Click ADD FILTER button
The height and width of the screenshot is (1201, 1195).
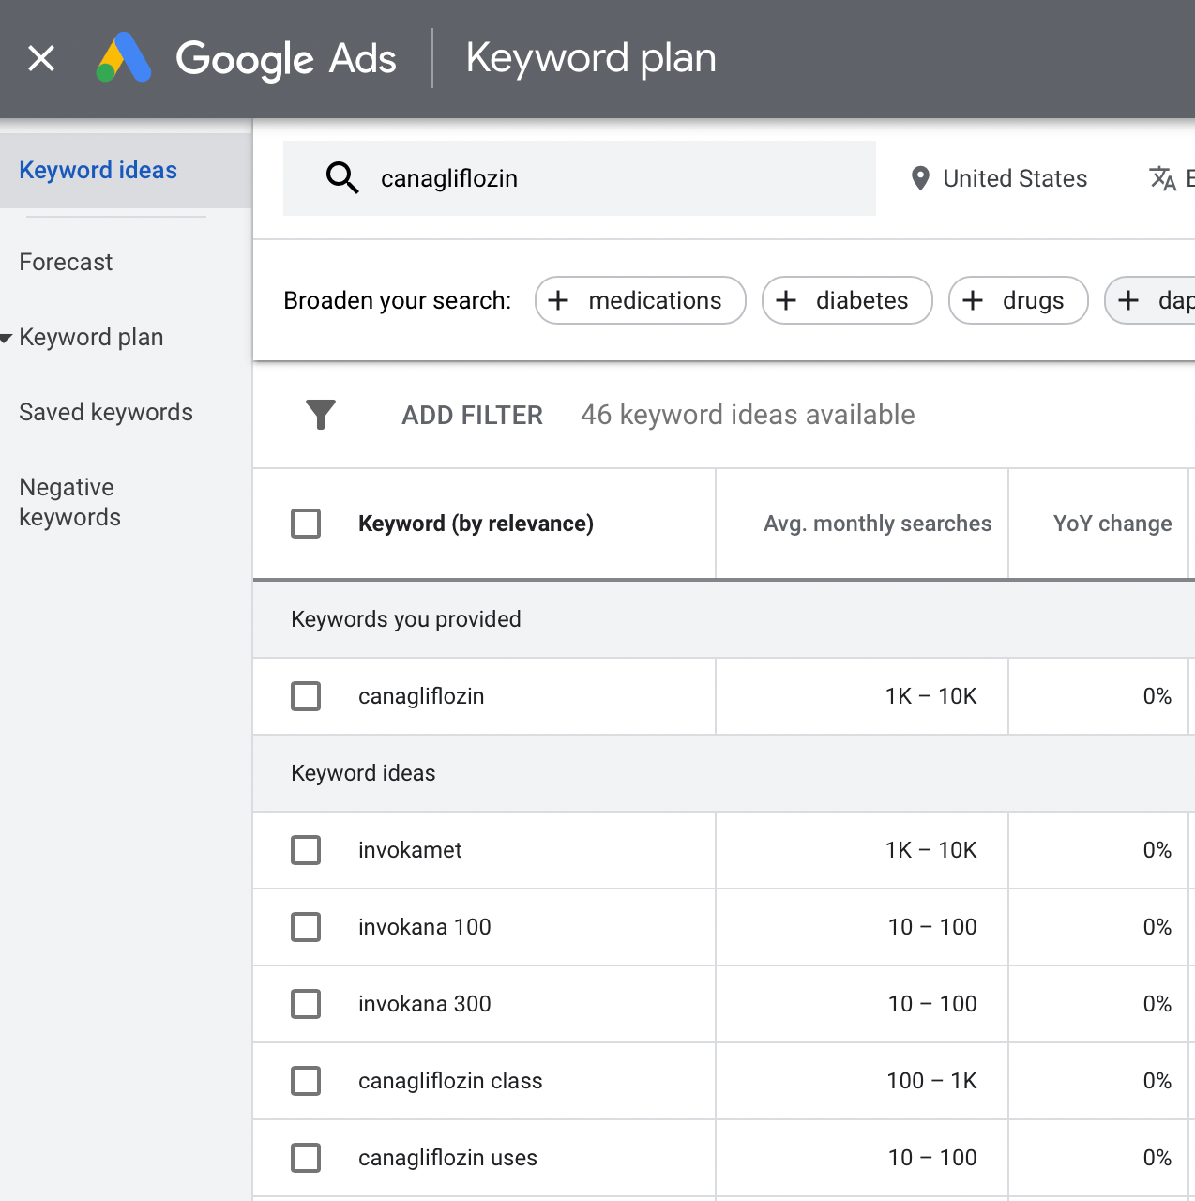pyautogui.click(x=473, y=415)
